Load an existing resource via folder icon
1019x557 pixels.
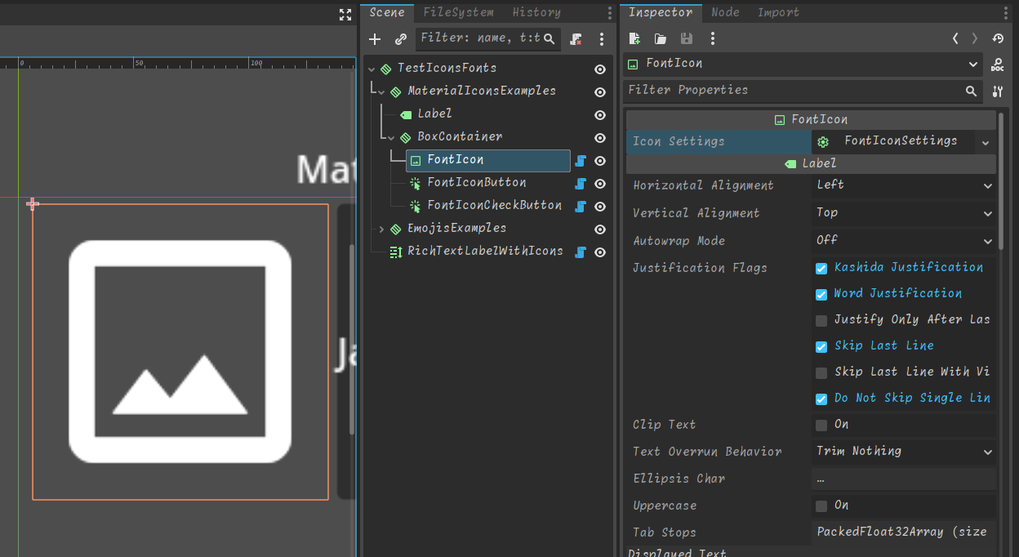point(661,38)
